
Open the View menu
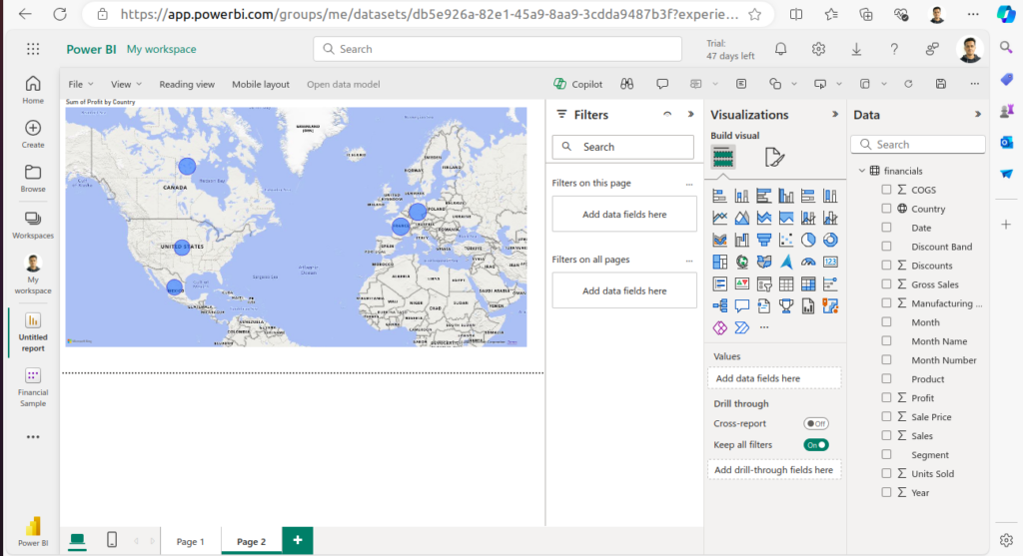[x=126, y=85]
